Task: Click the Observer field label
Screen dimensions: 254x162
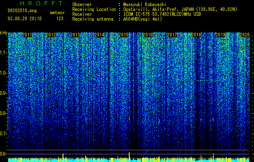Action: (82, 4)
